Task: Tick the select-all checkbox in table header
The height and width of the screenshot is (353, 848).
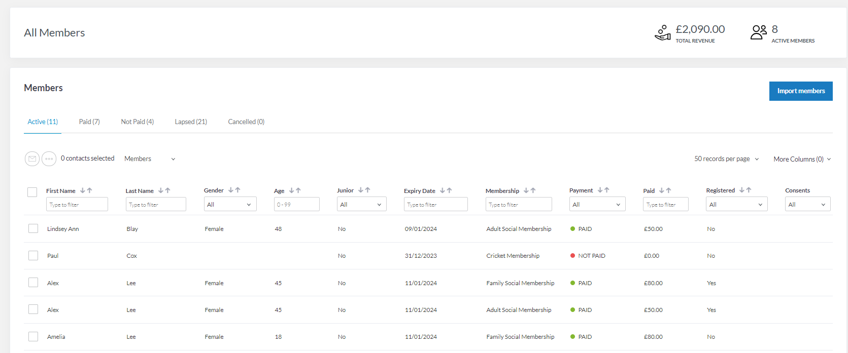Action: click(x=32, y=192)
